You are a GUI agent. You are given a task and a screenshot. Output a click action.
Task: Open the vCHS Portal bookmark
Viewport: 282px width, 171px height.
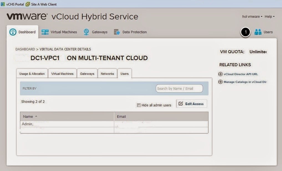(12, 4)
